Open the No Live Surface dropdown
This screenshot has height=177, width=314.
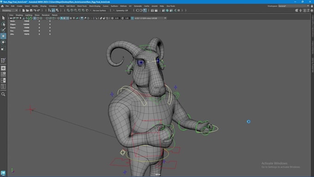99,11
